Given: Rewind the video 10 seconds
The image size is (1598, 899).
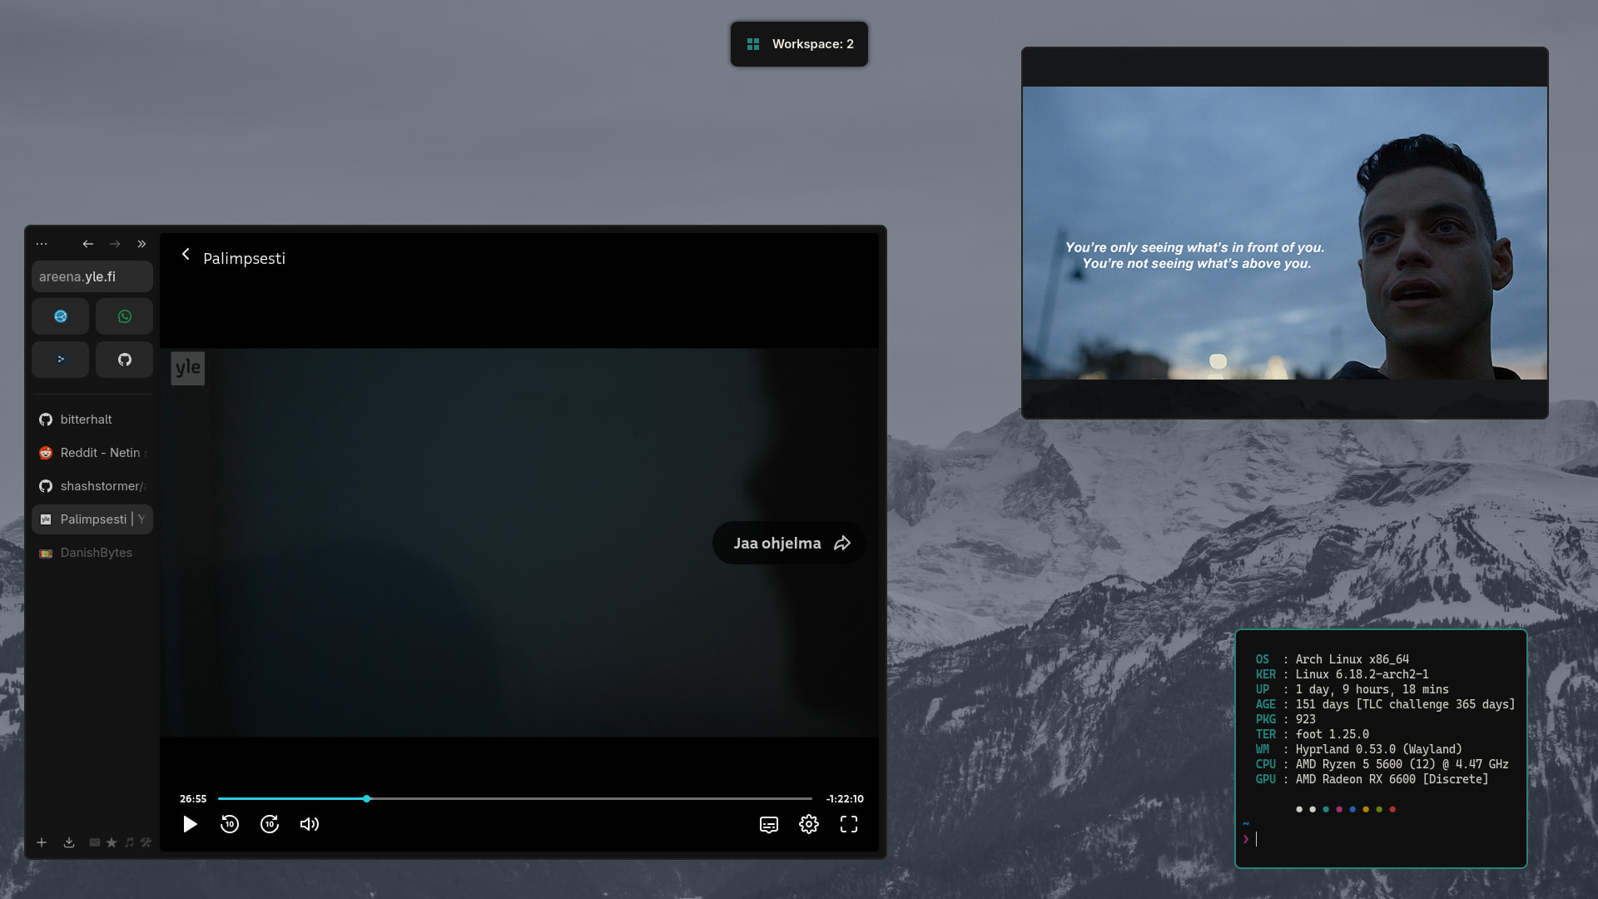Looking at the screenshot, I should coord(230,824).
